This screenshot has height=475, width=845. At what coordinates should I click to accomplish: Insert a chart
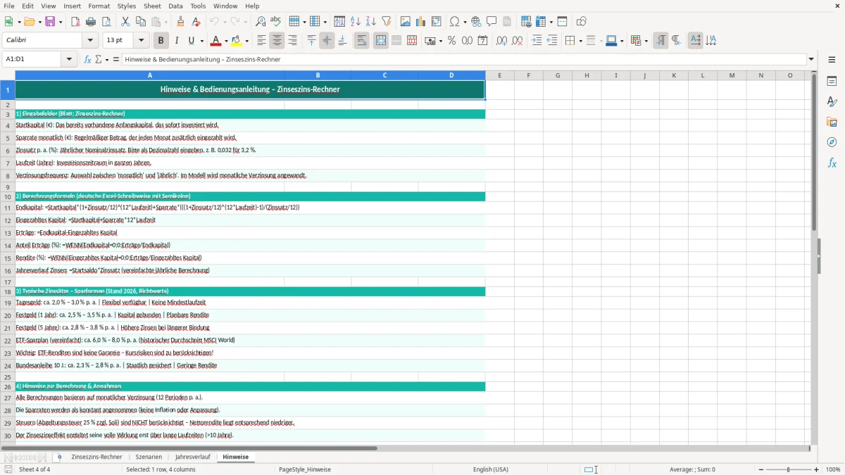pyautogui.click(x=421, y=22)
